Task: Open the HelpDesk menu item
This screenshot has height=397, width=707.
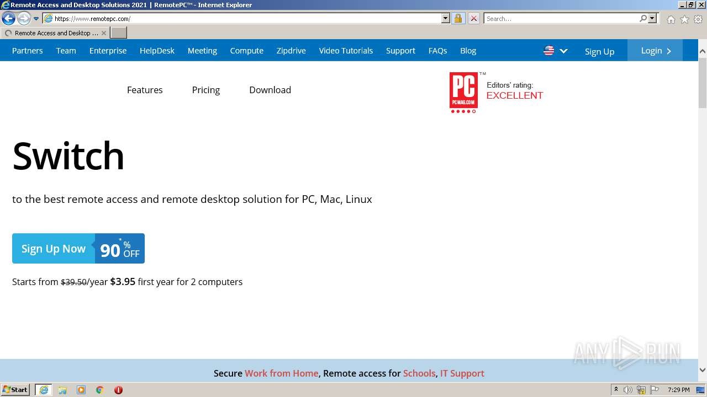Action: 157,50
